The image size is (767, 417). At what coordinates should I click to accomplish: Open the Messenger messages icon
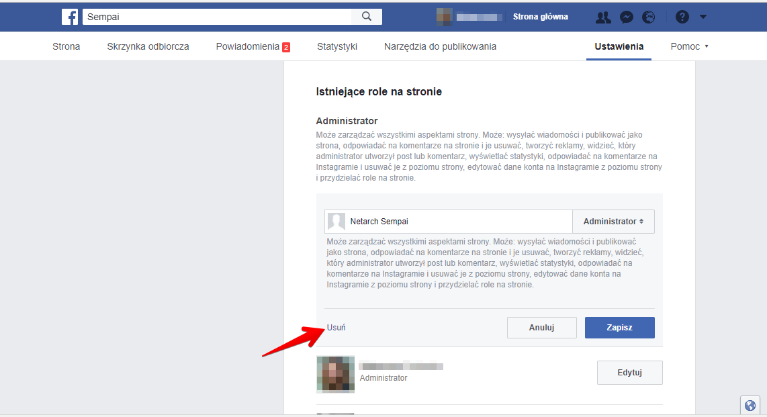[626, 17]
